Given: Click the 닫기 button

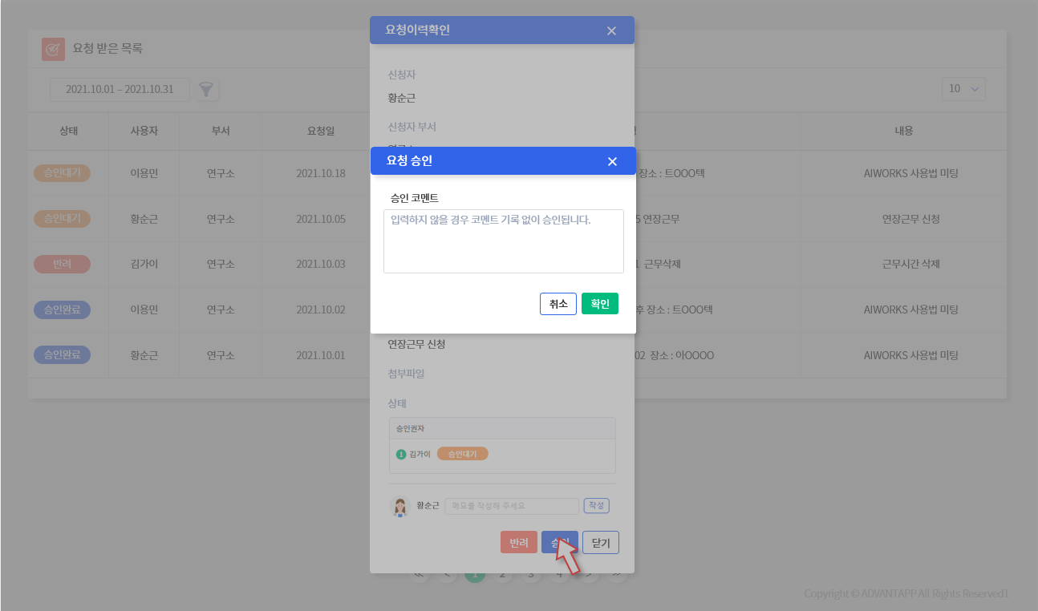Looking at the screenshot, I should tap(601, 543).
